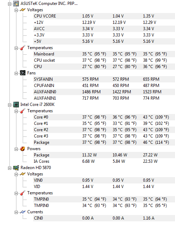Select the IA Cores power row

[x=104, y=161]
